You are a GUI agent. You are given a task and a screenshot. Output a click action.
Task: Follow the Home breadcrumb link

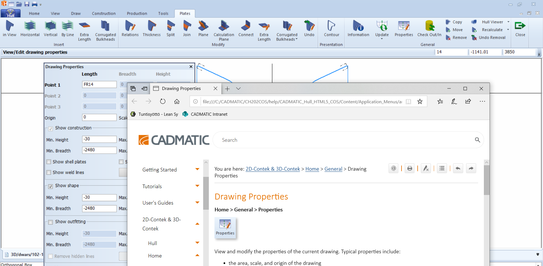pos(312,169)
